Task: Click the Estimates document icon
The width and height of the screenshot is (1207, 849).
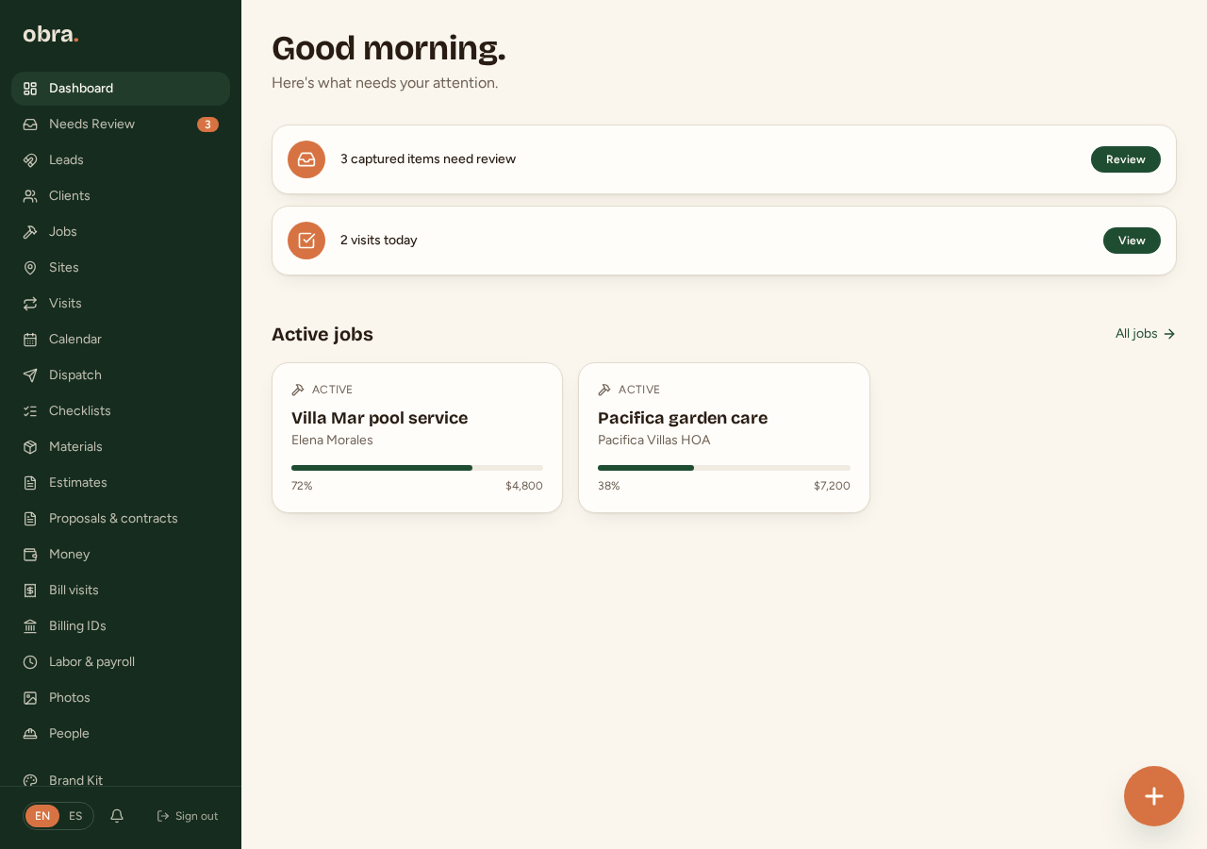Action: click(30, 483)
